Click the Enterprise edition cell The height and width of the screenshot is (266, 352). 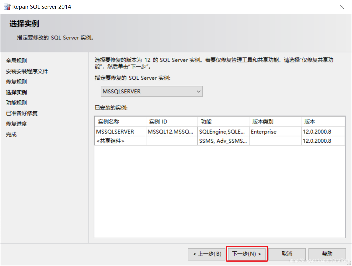pyautogui.click(x=275, y=132)
